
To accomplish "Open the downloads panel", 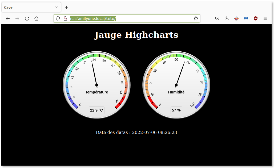I will (227, 18).
